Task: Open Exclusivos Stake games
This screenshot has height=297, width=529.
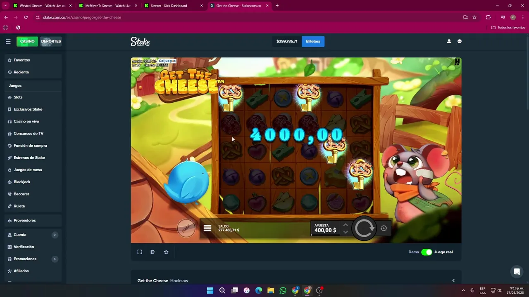Action: point(33,109)
